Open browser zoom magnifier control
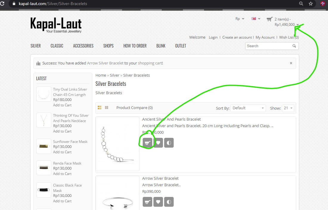This screenshot has width=328, height=210. [x=301, y=4]
